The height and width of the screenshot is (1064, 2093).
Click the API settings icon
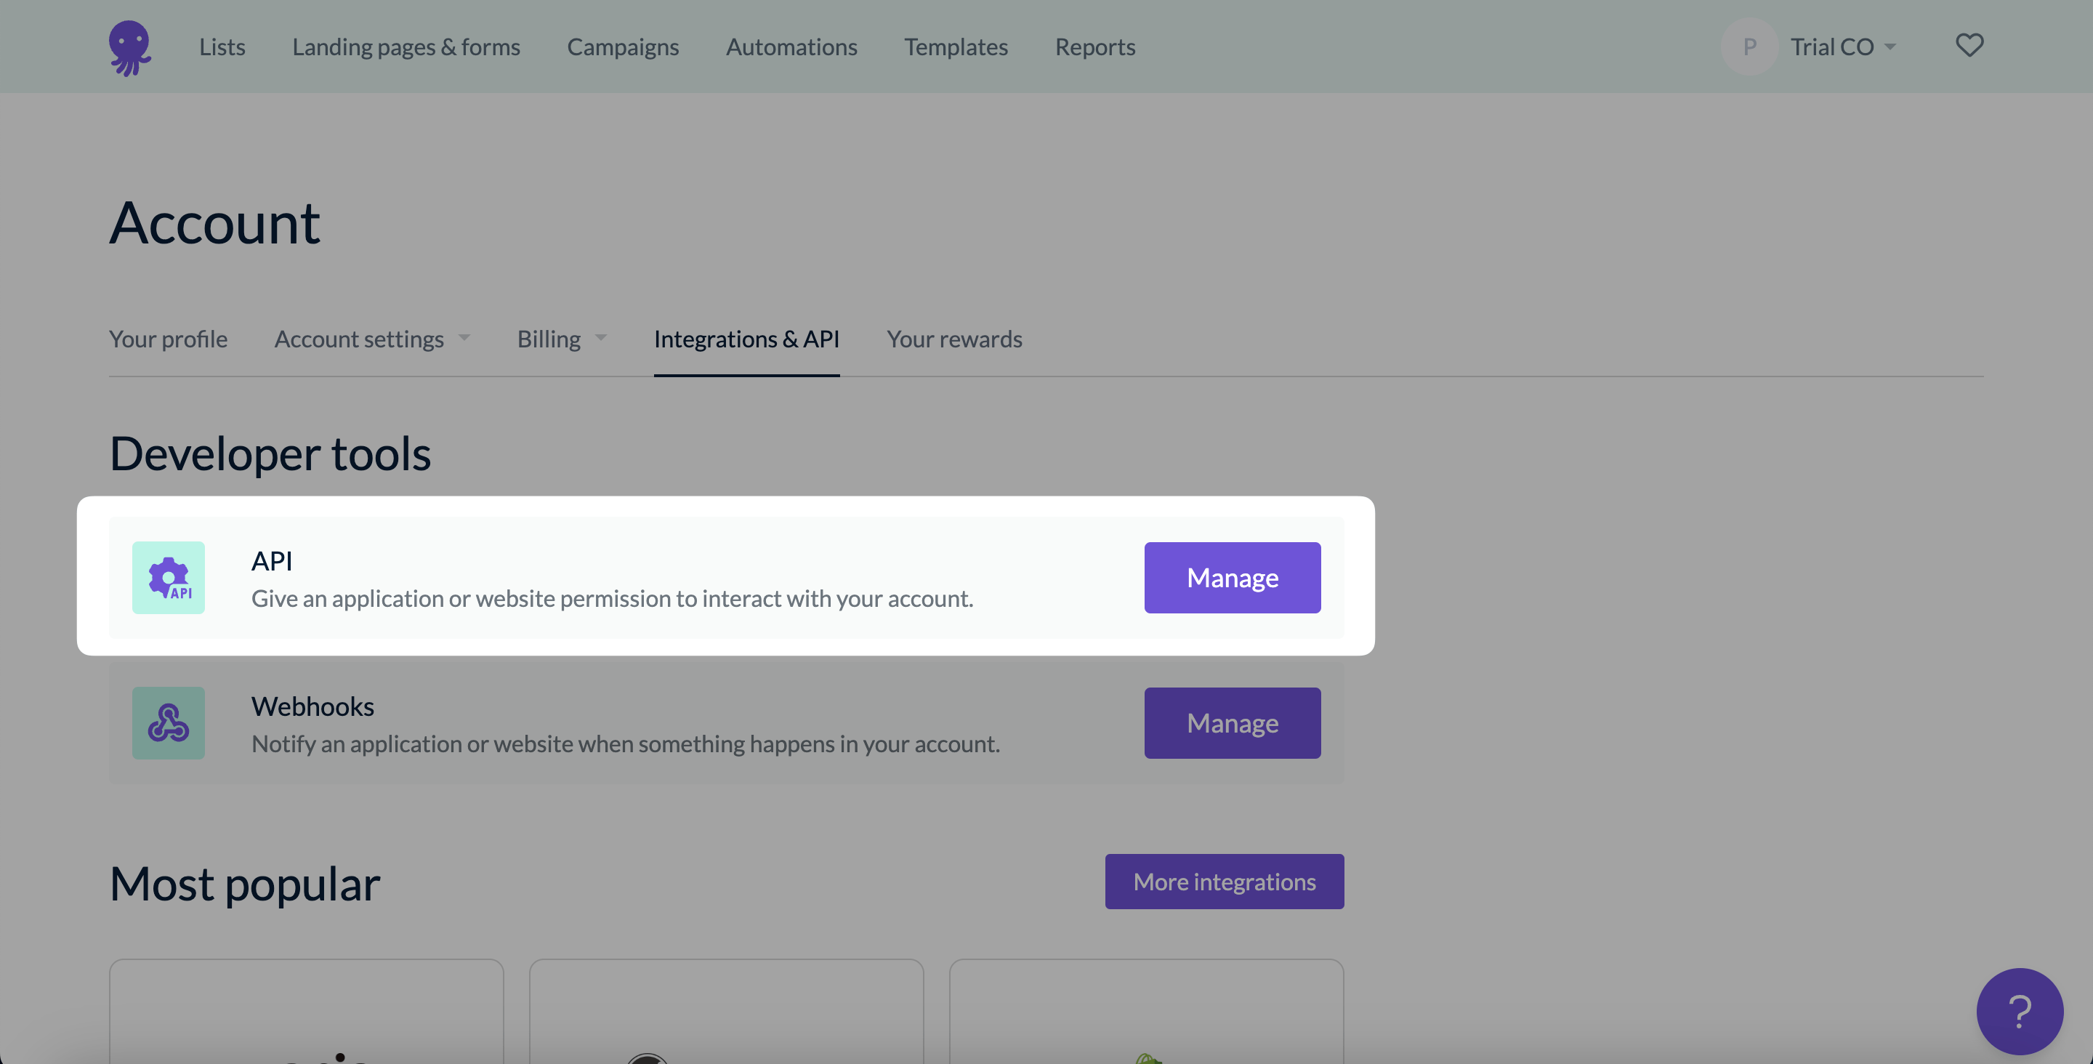168,577
